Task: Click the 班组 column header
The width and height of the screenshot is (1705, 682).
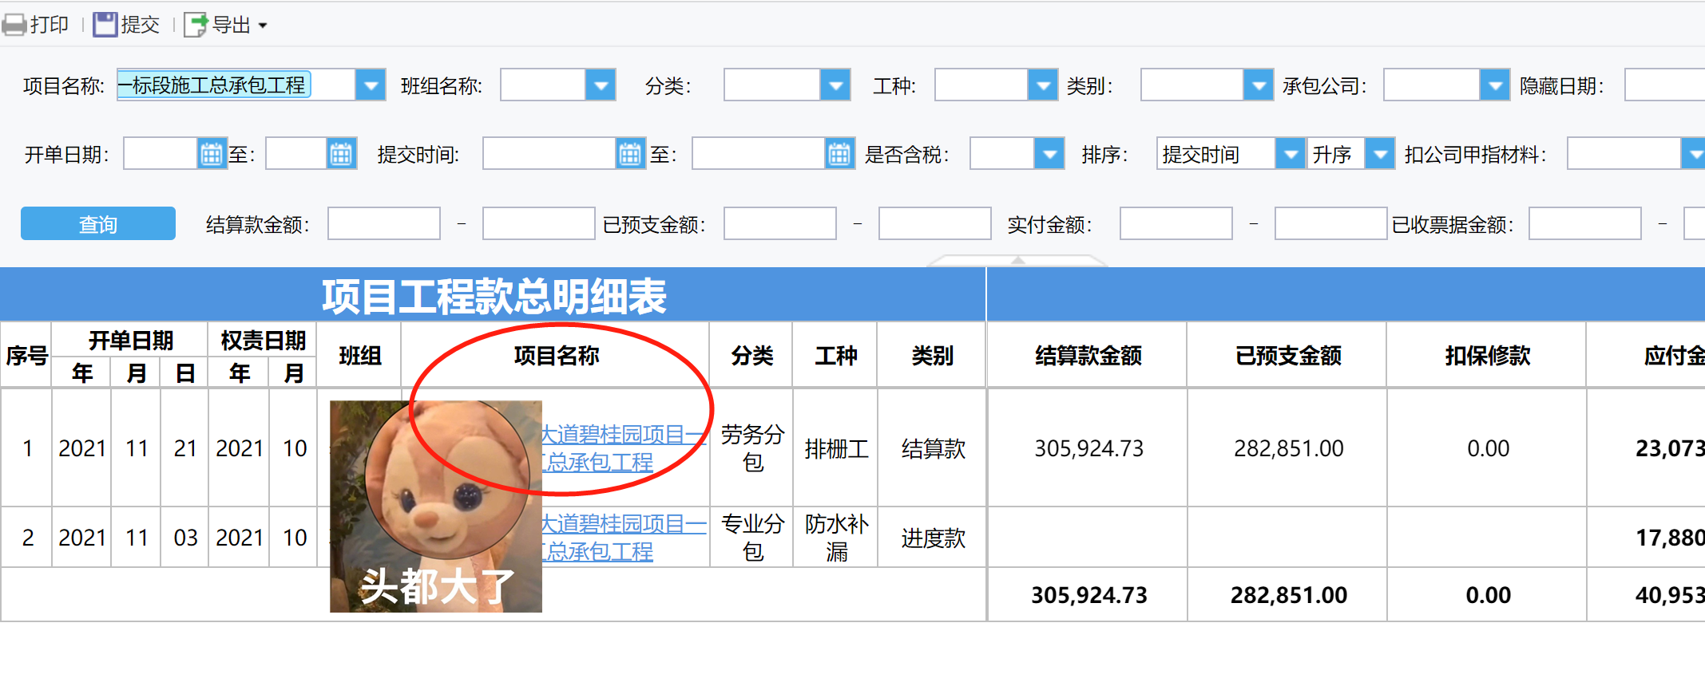Action: [359, 356]
